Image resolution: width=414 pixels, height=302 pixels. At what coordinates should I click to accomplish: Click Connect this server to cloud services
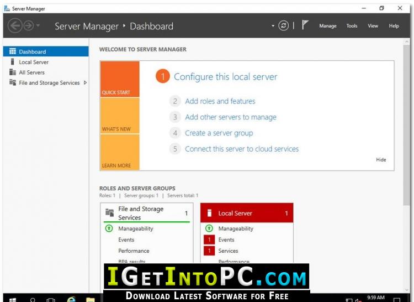[x=242, y=149]
